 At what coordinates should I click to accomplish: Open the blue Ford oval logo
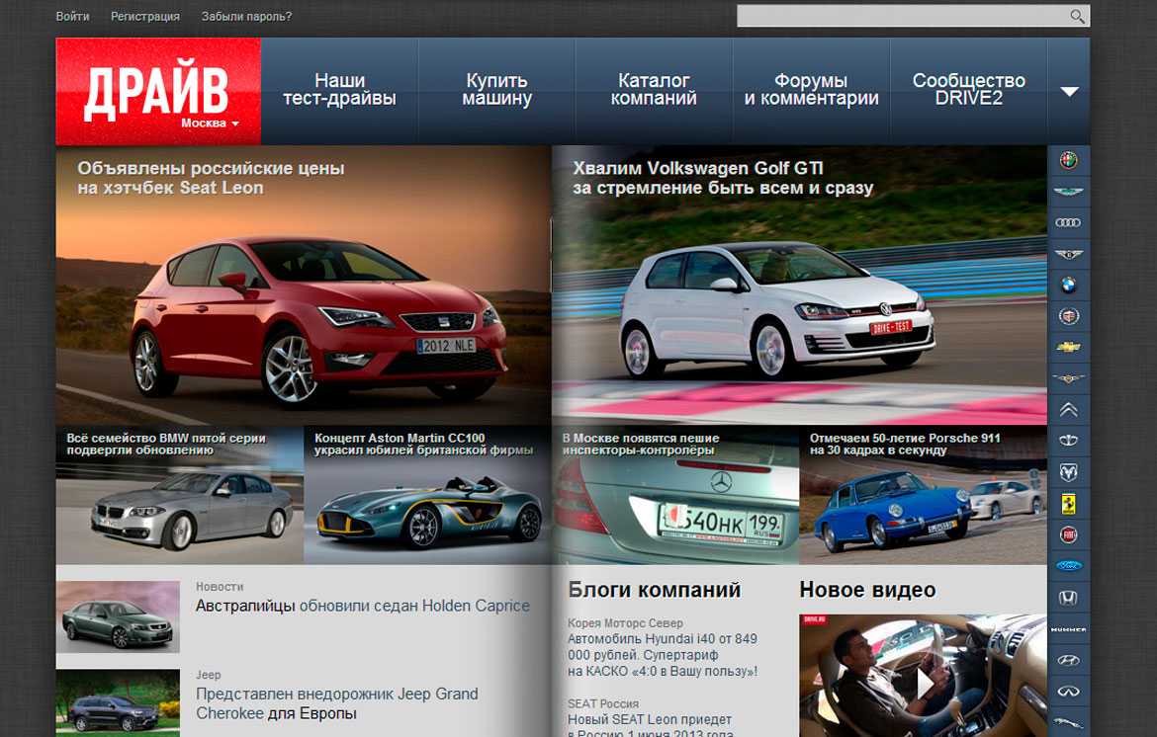pyautogui.click(x=1068, y=566)
